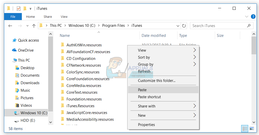Switch to the View ribbon tab

[x=64, y=17]
